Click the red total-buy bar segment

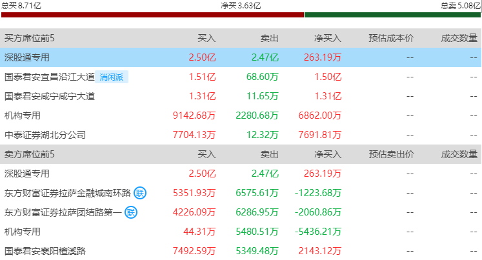tap(152, 15)
